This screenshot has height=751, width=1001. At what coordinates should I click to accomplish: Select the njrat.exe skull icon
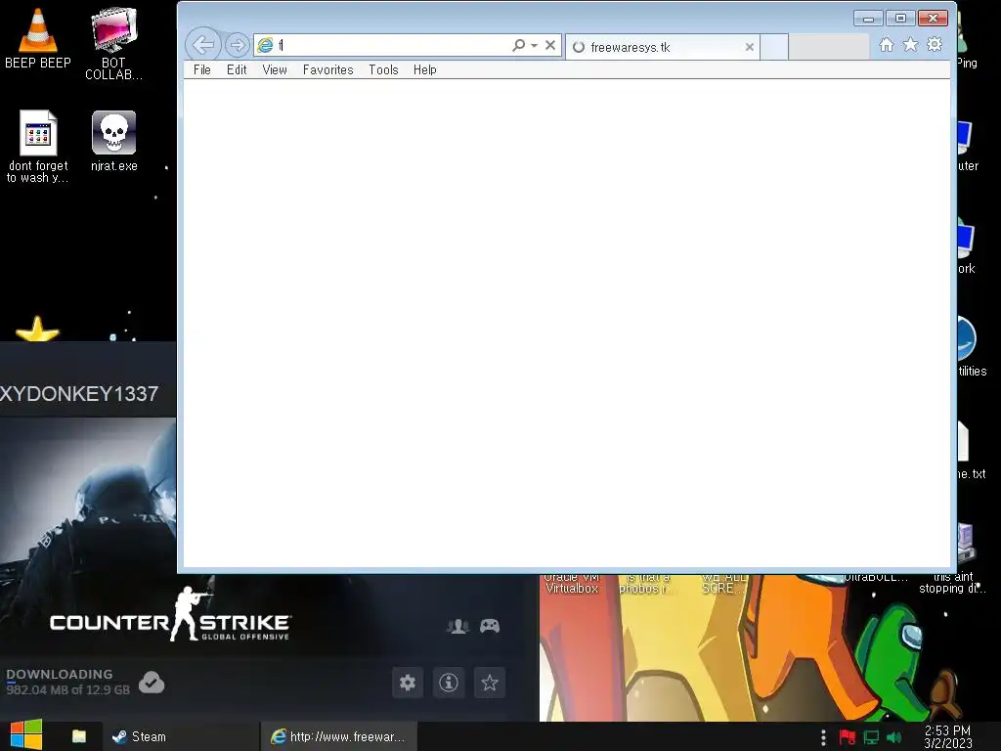click(113, 141)
